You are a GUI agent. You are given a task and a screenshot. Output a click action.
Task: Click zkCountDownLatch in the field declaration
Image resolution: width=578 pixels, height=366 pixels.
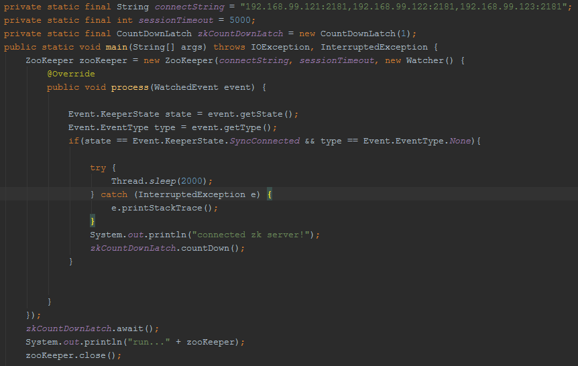[240, 34]
